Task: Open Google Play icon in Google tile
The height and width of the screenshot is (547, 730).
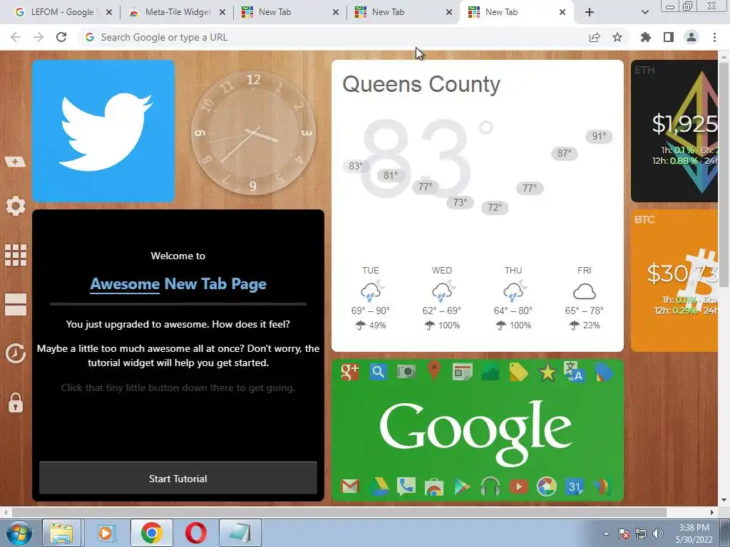Action: point(462,487)
